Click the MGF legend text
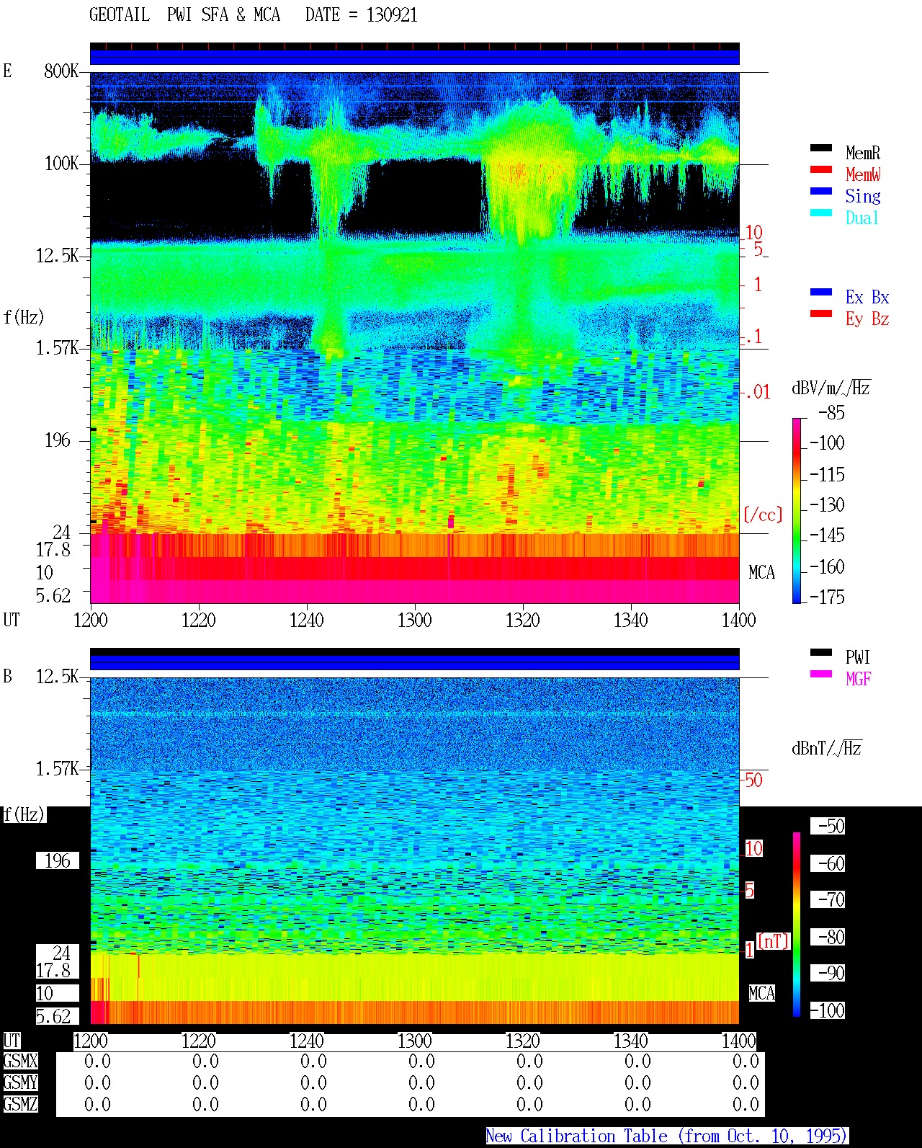922x1148 pixels. (859, 679)
